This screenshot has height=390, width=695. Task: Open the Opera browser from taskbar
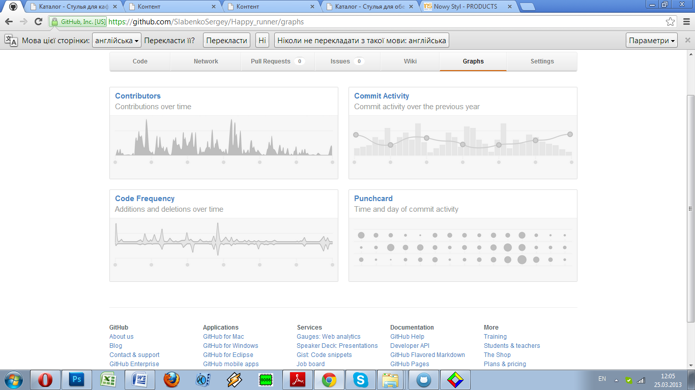46,380
